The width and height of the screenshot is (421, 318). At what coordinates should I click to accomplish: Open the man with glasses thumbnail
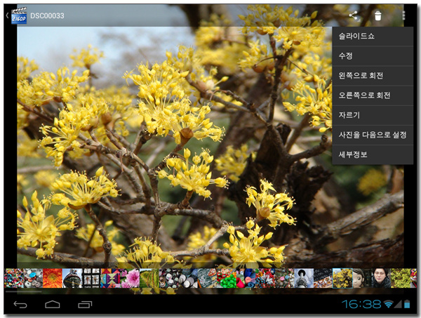(x=381, y=278)
